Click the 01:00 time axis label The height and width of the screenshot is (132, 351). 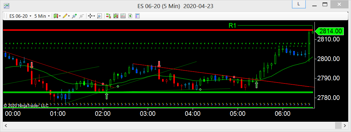(58, 113)
